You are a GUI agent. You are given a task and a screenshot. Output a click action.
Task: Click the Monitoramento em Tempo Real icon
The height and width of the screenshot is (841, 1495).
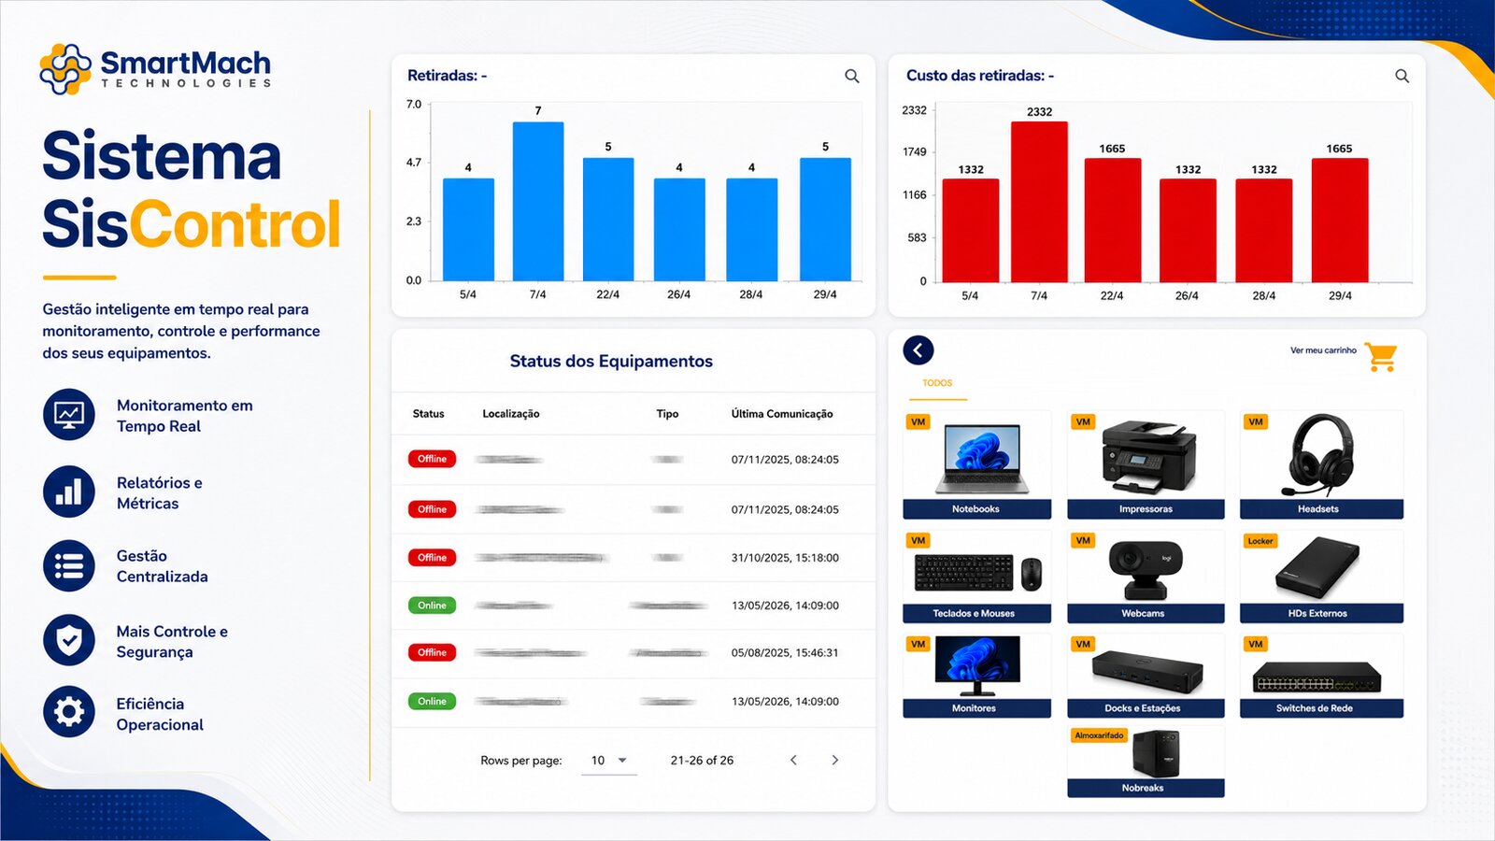point(69,414)
